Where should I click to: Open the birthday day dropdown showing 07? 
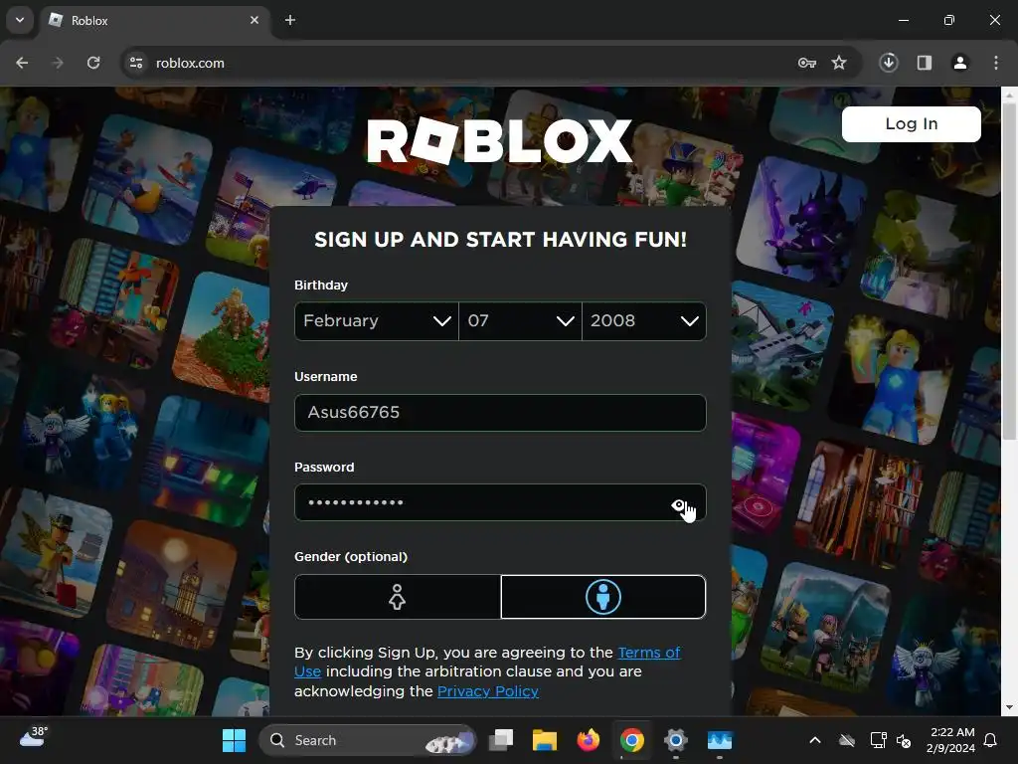tap(520, 321)
